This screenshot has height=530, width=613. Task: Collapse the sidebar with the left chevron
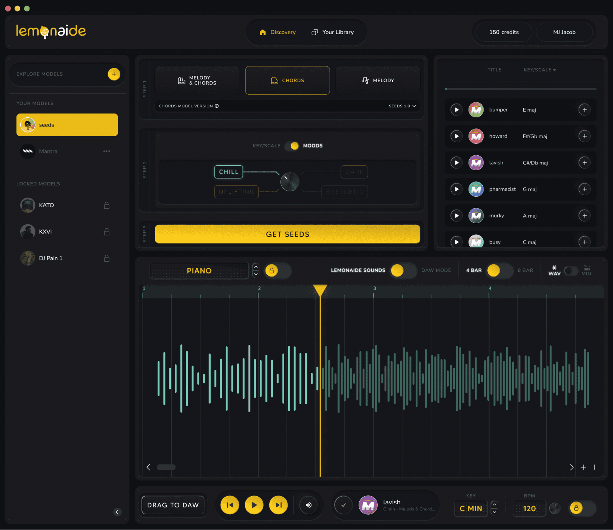[x=117, y=512]
